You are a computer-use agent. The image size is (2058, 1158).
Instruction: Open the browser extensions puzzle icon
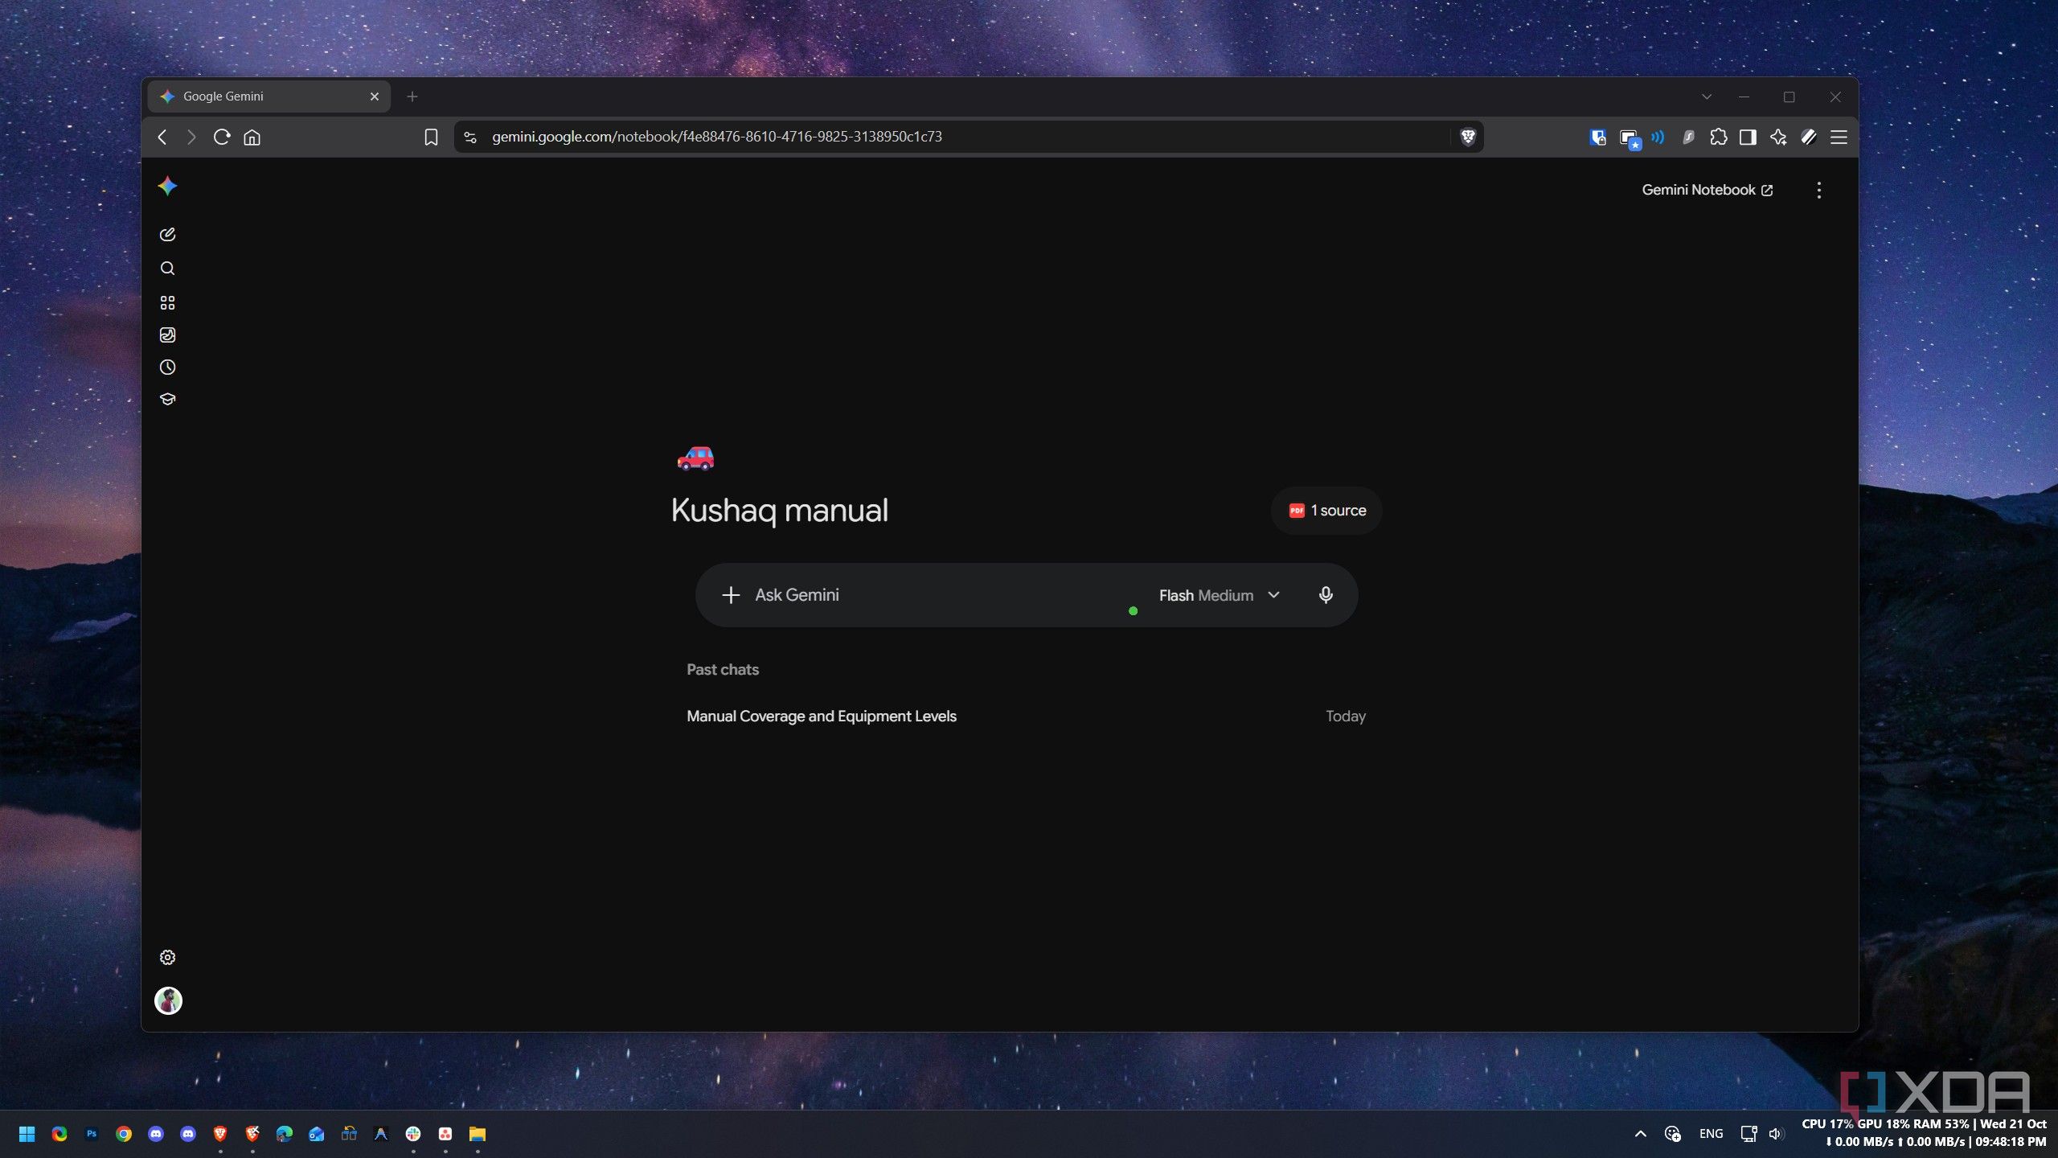(x=1719, y=138)
